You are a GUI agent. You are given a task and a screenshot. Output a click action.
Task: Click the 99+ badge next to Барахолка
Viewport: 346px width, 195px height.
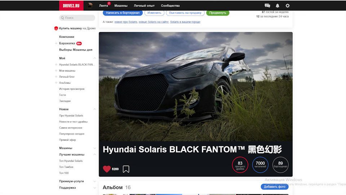coord(79,44)
